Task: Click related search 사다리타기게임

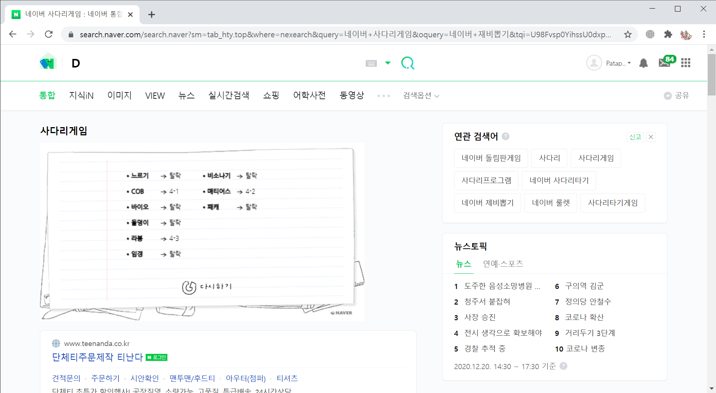Action: click(x=613, y=203)
